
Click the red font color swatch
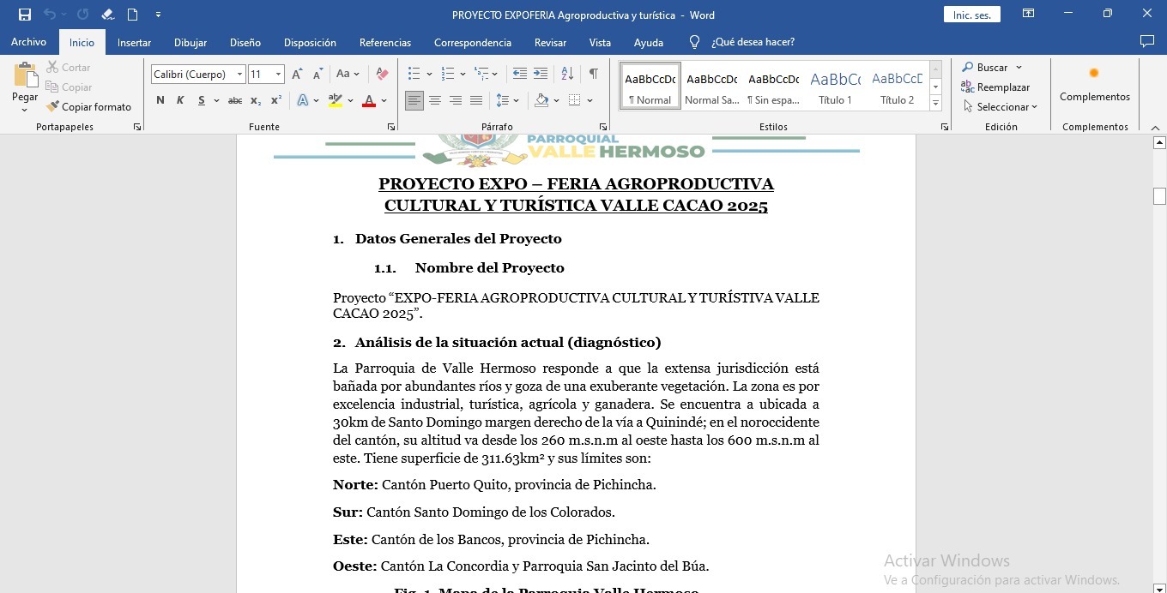[369, 101]
